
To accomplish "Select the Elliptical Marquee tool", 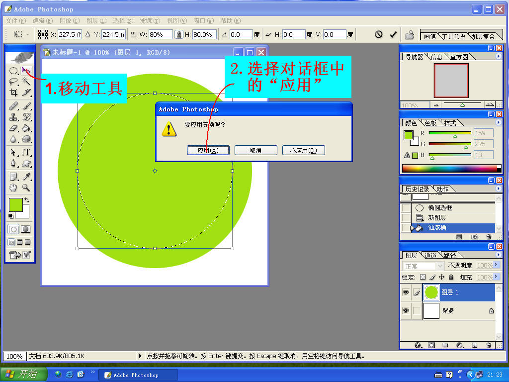I will pos(13,71).
